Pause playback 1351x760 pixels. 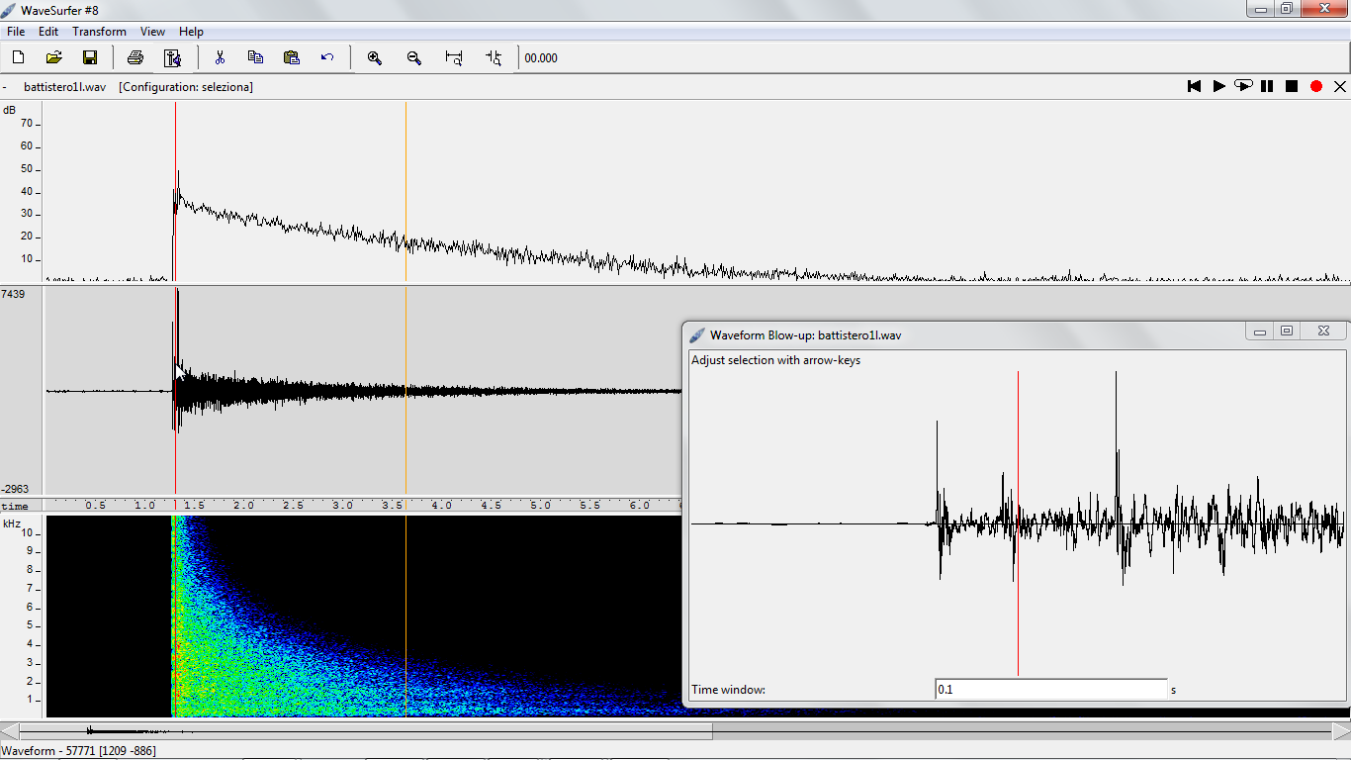tap(1267, 86)
